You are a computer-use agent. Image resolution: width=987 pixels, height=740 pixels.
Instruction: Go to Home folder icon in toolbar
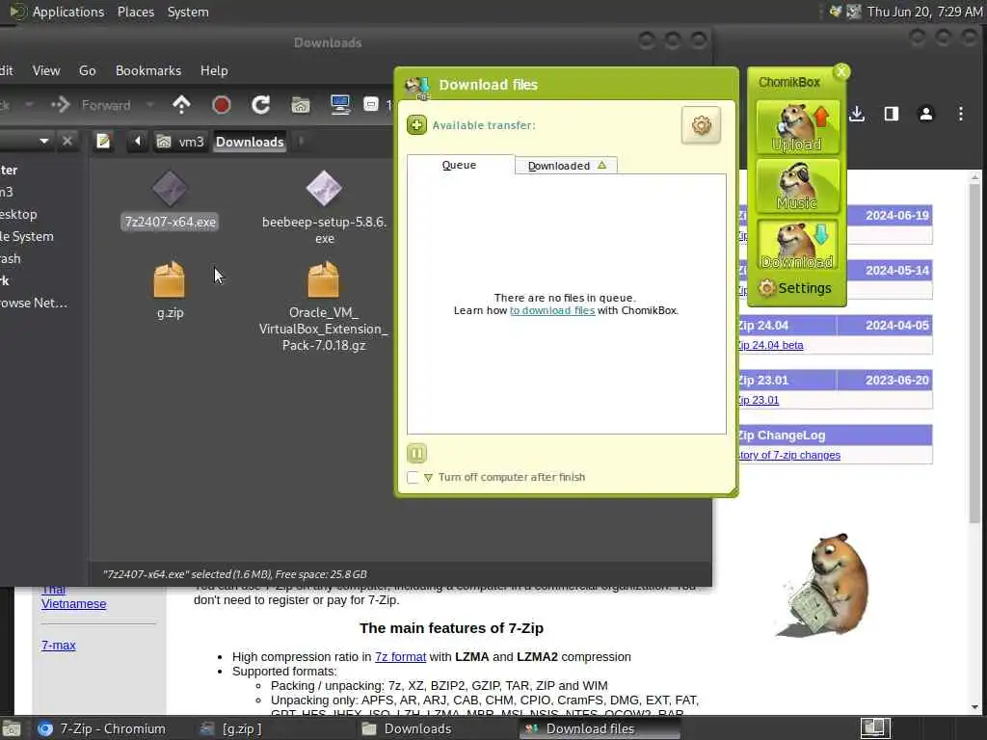pyautogui.click(x=301, y=104)
